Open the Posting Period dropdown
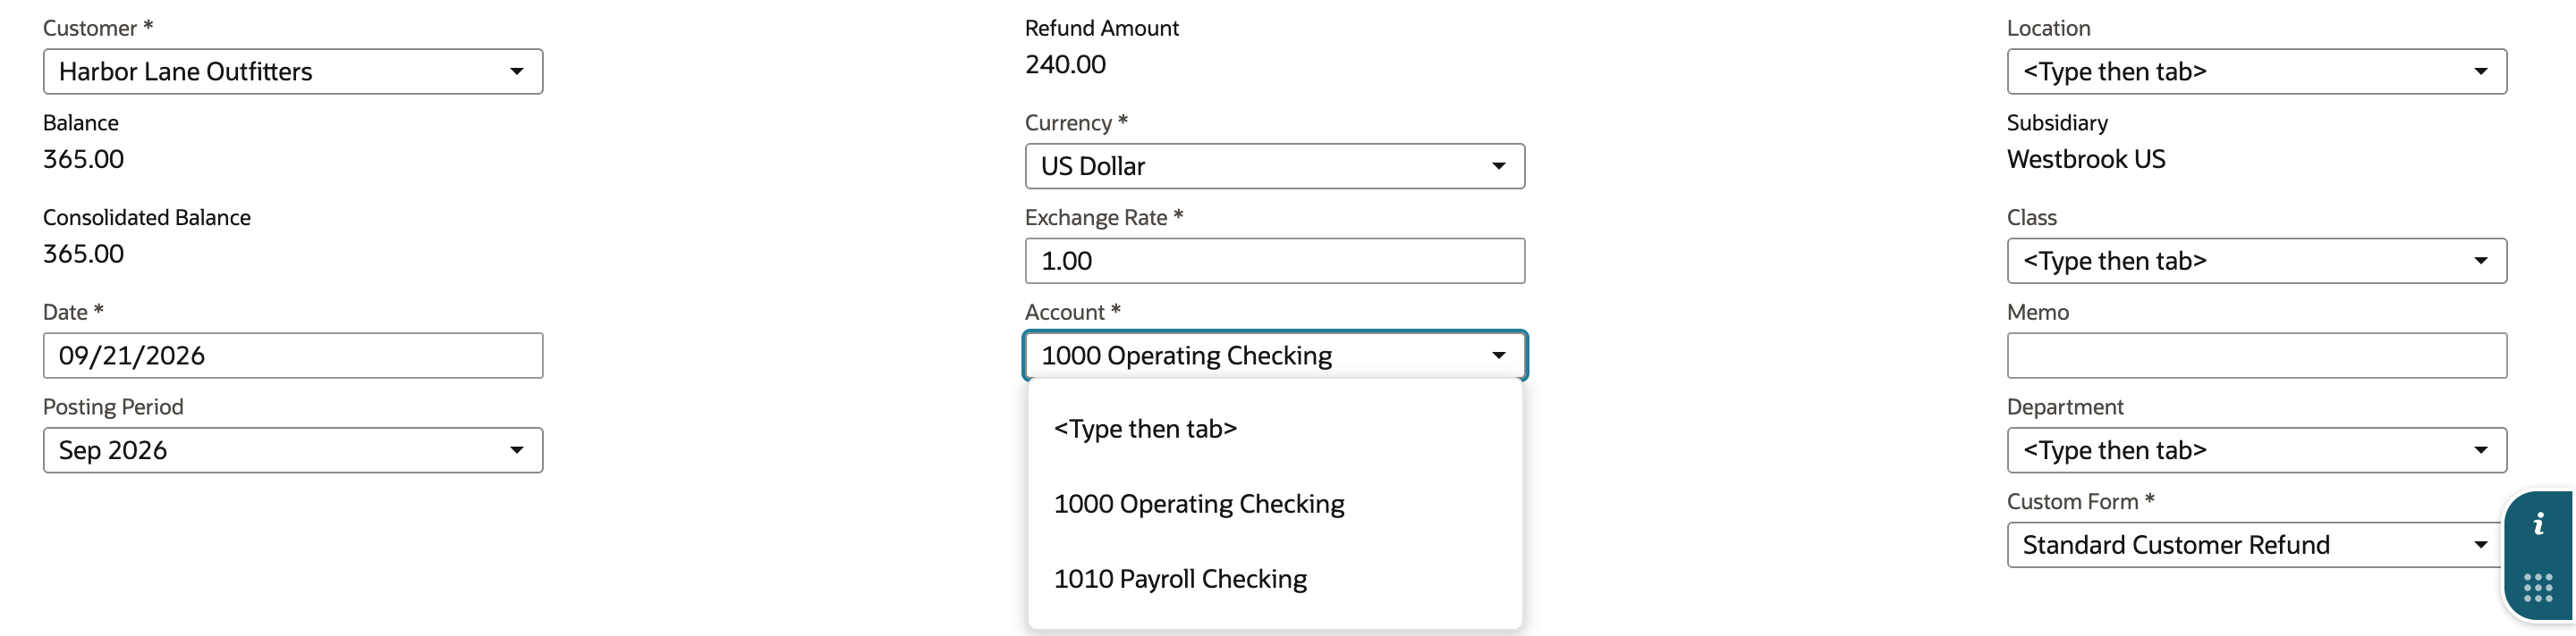This screenshot has height=636, width=2576. 293,450
